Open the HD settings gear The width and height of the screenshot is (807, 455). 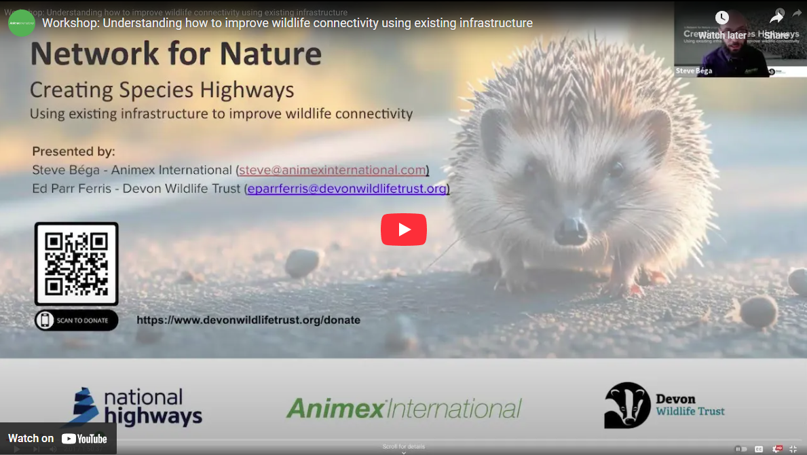(x=776, y=449)
